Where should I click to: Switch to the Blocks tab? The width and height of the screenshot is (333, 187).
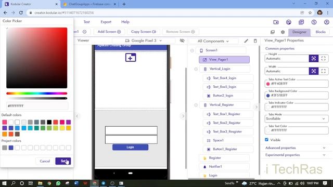[321, 32]
